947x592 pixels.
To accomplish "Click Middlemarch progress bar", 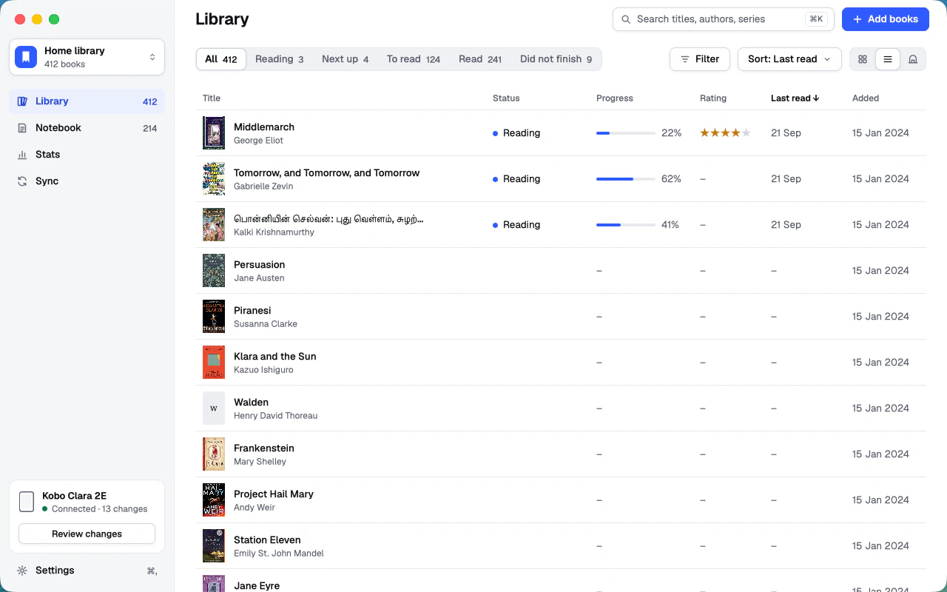I will (x=626, y=133).
